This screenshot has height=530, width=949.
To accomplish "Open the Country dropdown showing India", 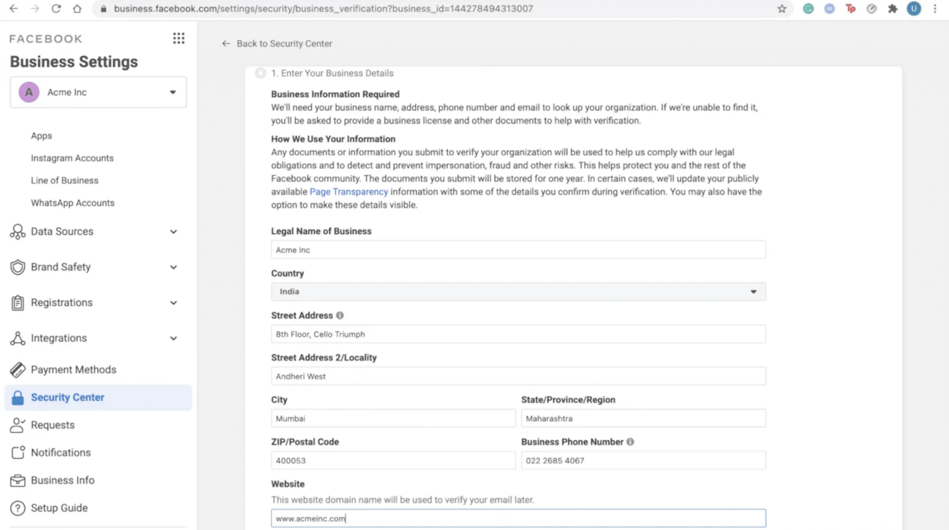I will [x=518, y=292].
